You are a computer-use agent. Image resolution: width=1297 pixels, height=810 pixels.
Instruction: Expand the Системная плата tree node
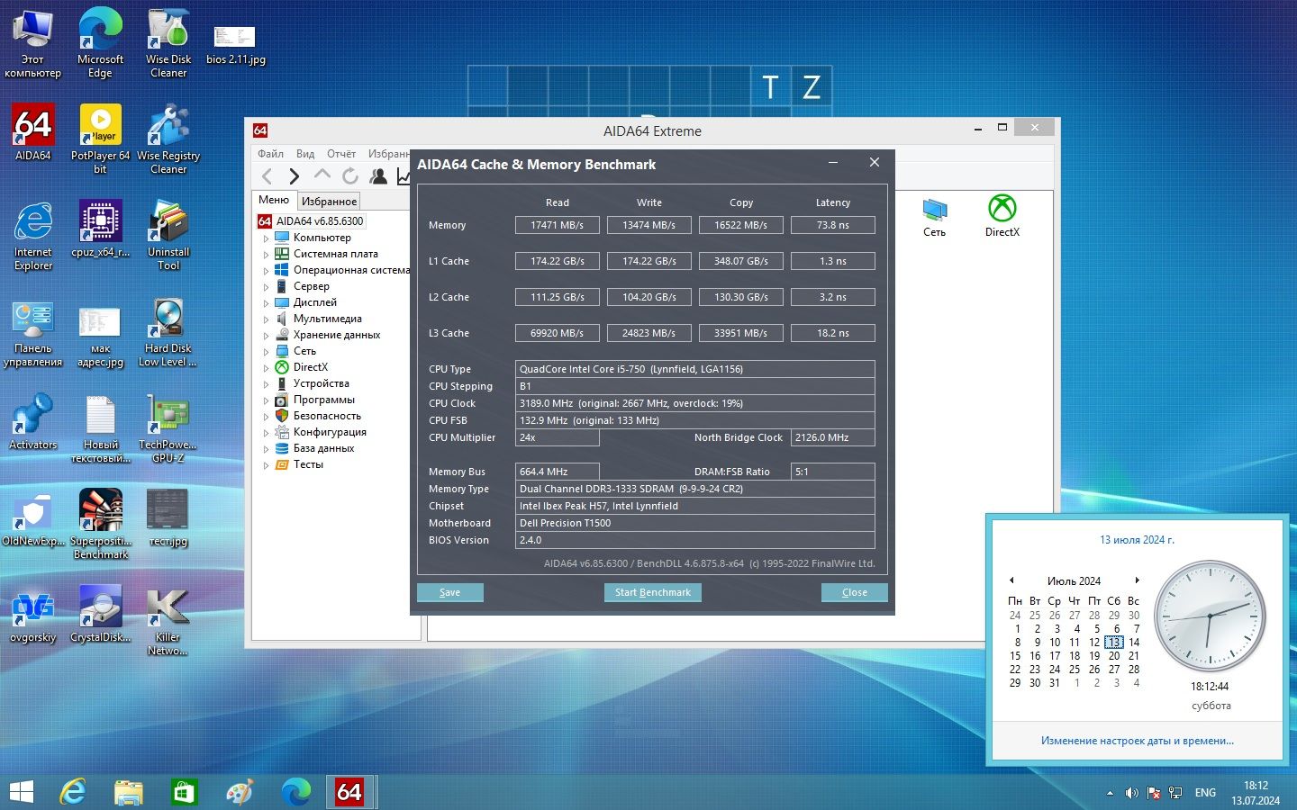266,255
